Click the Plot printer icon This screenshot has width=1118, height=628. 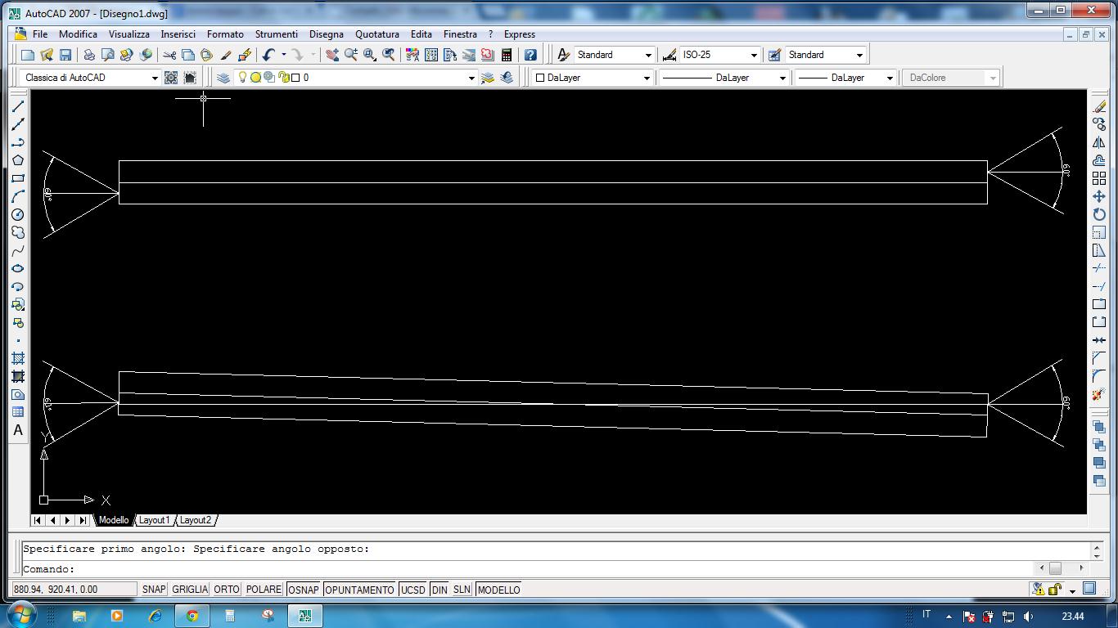pos(89,55)
